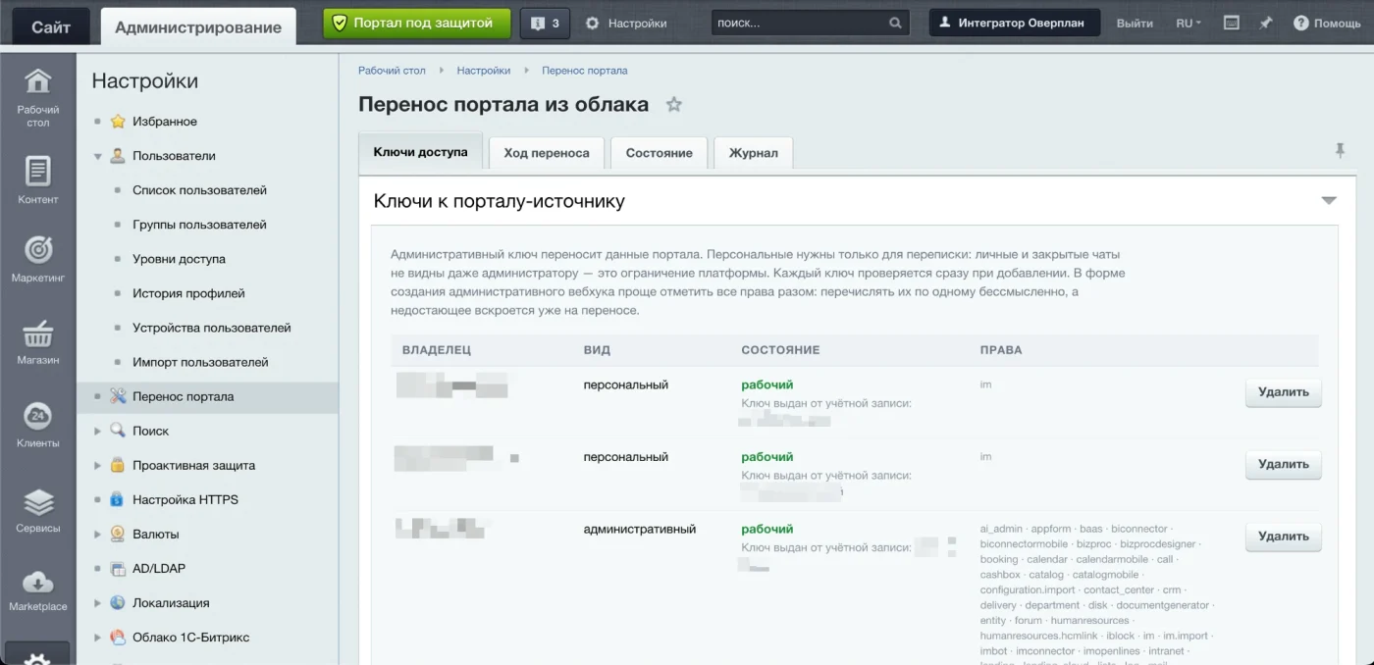Click the AD/LDAP icon

click(118, 568)
